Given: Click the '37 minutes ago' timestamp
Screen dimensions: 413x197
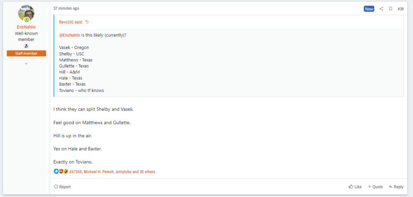Looking at the screenshot, I should [x=66, y=8].
